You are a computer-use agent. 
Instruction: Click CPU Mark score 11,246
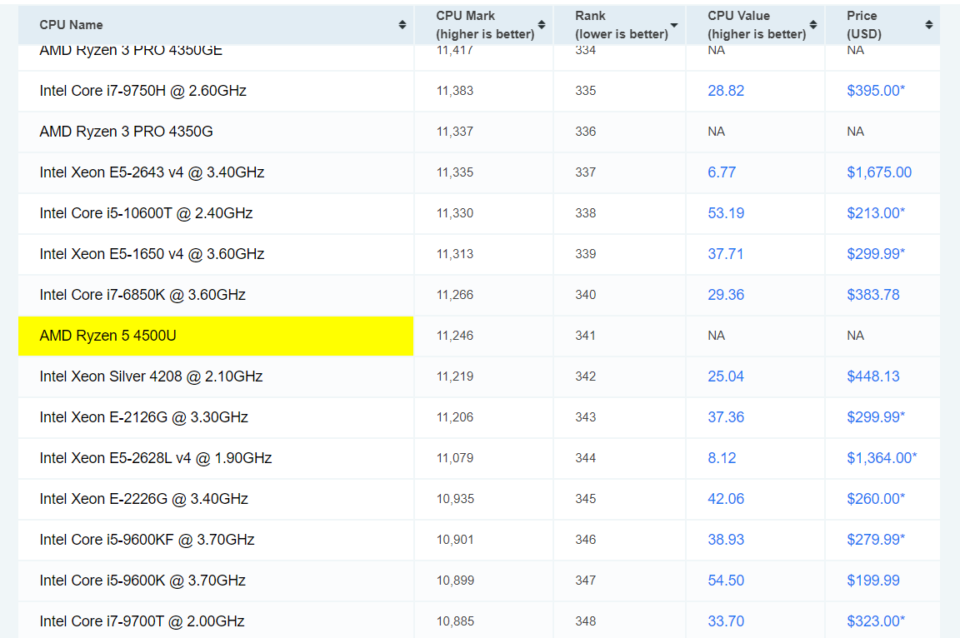point(455,336)
